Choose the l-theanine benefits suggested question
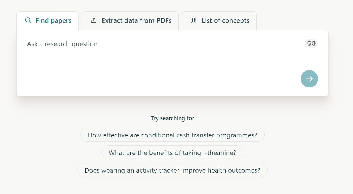This screenshot has width=353, height=194. (x=172, y=152)
